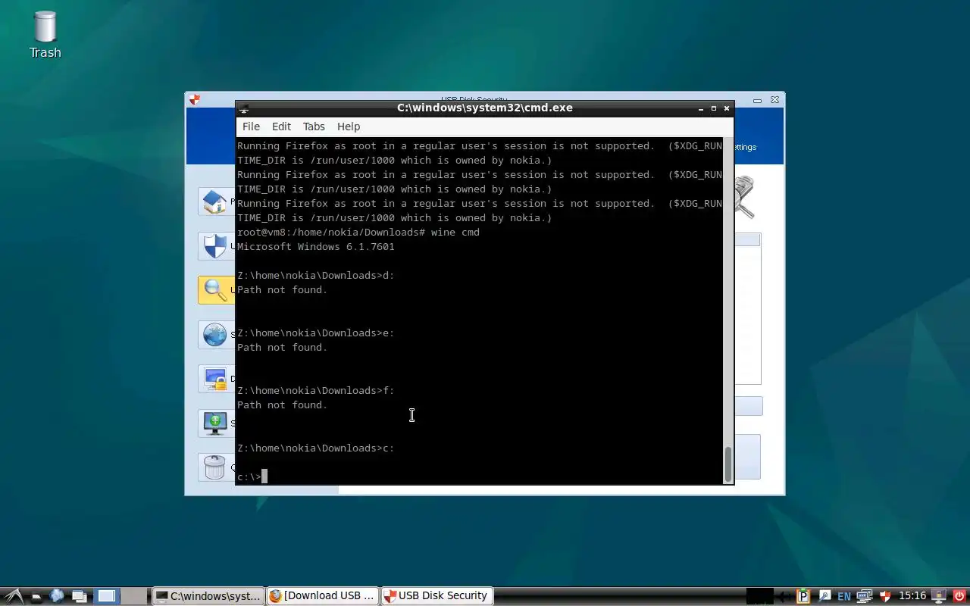Screen dimensions: 970x606
Task: Minimize the USB Disk Security window
Action: (x=757, y=100)
